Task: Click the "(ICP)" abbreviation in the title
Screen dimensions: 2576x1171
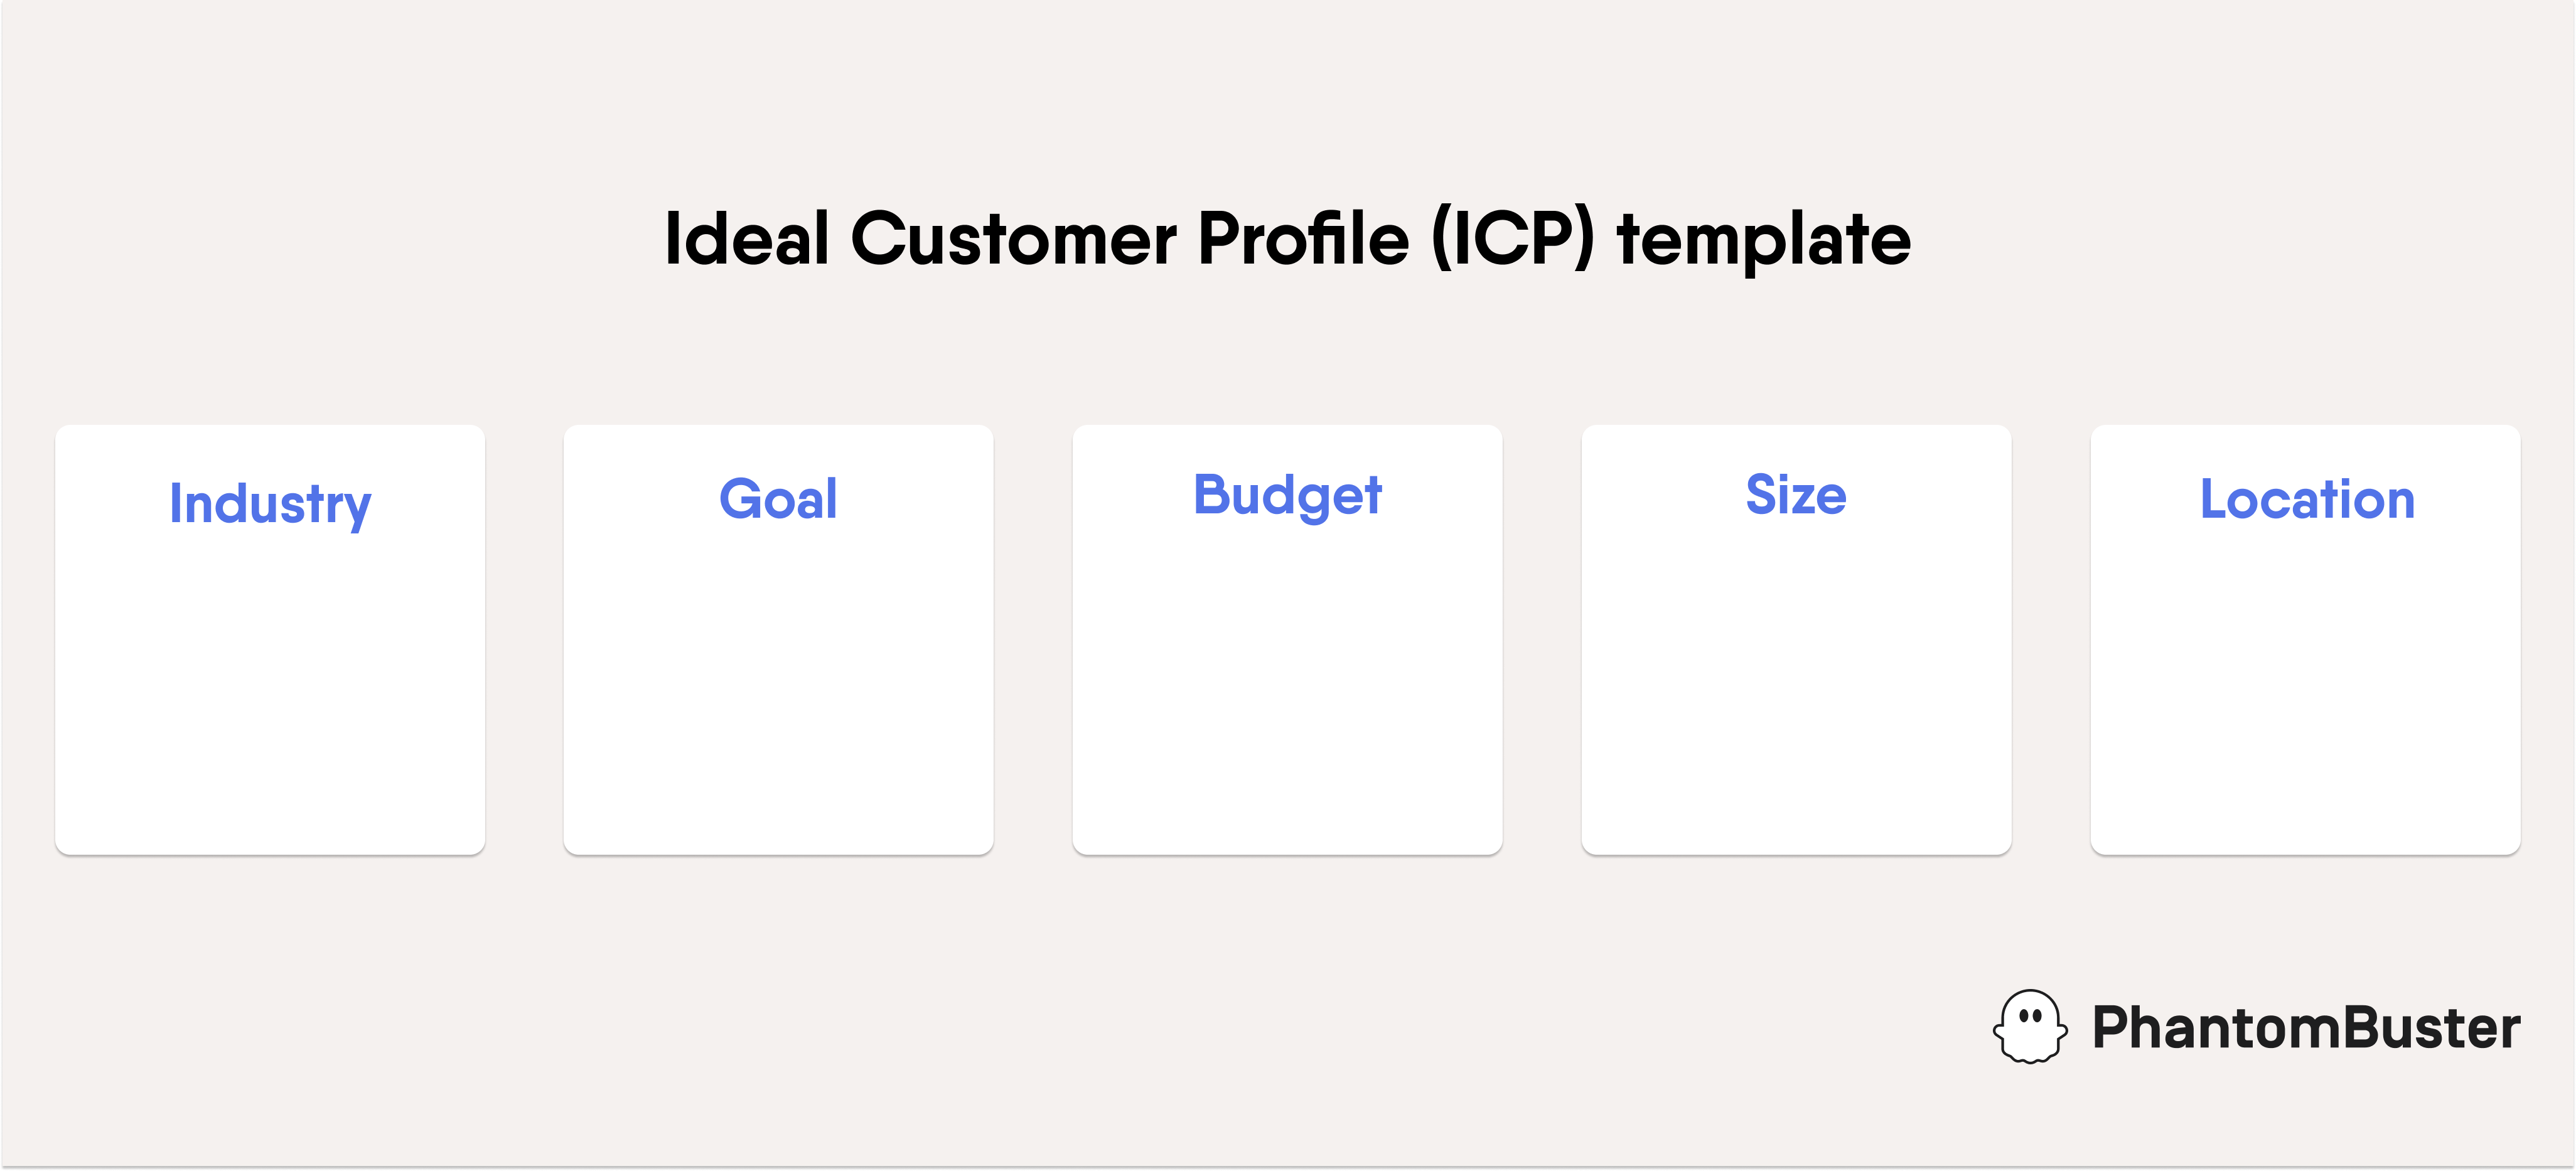Action: (x=1513, y=239)
